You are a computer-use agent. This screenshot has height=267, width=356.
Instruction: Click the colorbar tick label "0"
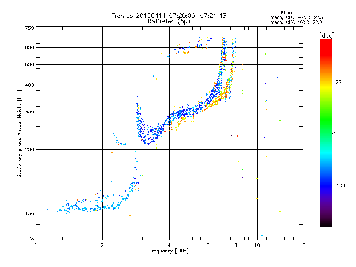pos(334,134)
